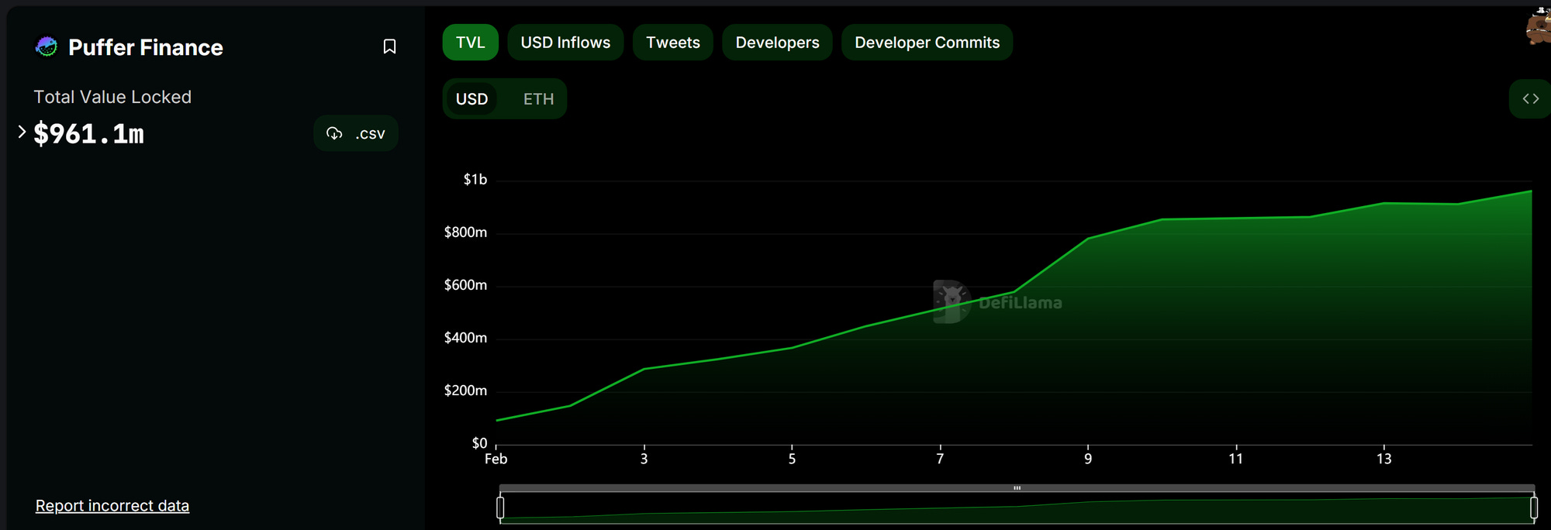Click the Puffer Finance title
Image resolution: width=1551 pixels, height=530 pixels.
point(146,47)
